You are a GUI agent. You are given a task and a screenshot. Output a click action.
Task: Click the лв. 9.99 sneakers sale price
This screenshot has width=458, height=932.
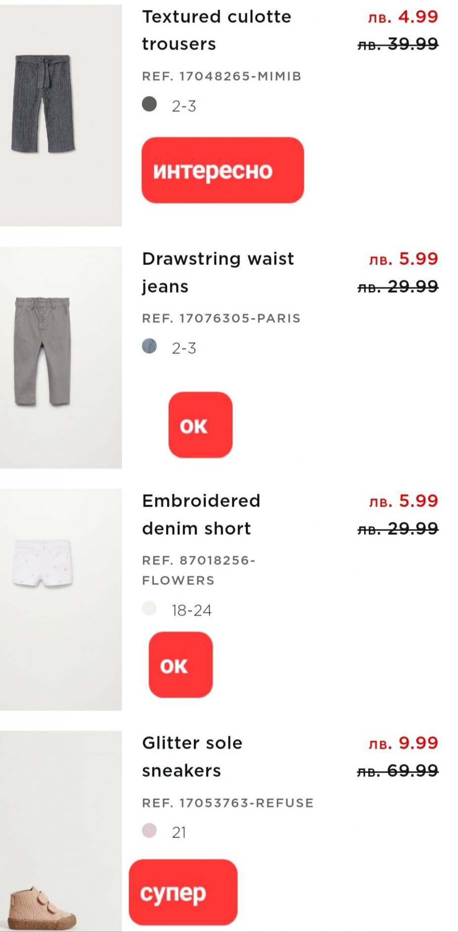coord(404,743)
